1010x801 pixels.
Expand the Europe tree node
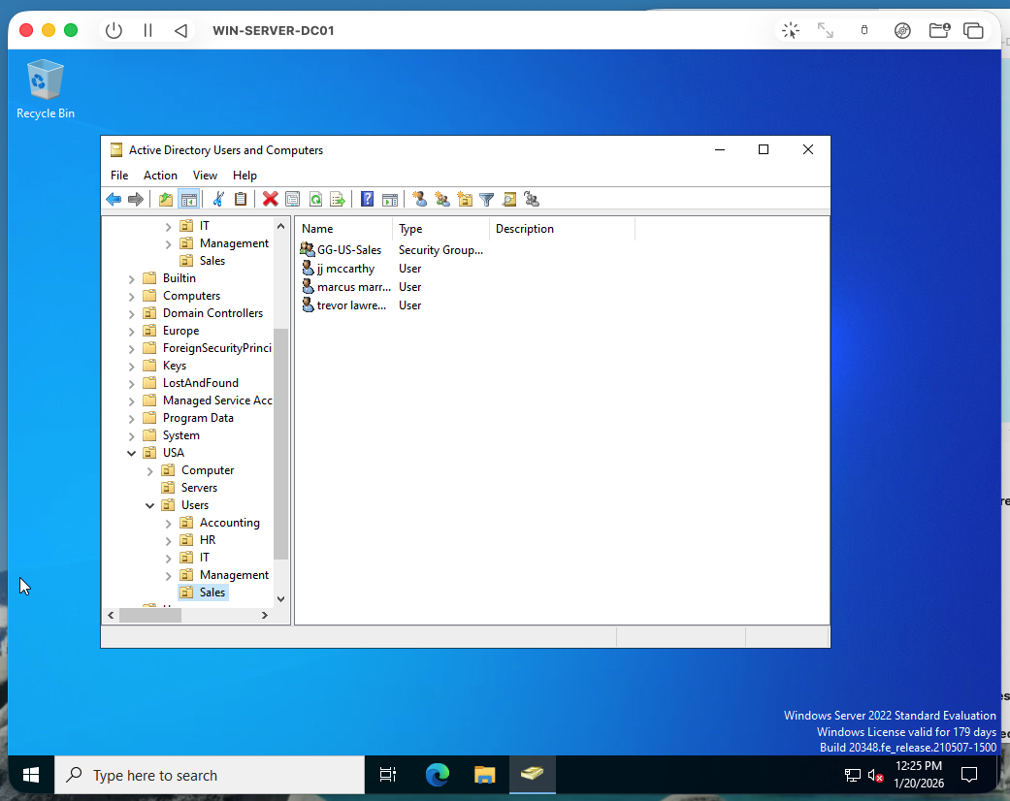(x=132, y=331)
